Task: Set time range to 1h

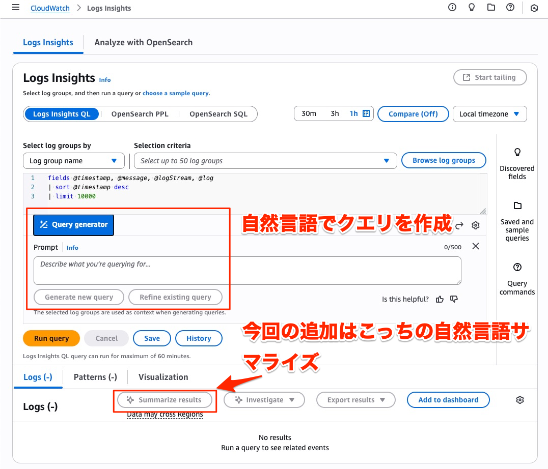Action: pyautogui.click(x=353, y=114)
